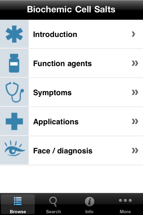143x215 pixels.
Task: Tap the asterisk icon beside Introduction
Action: coord(14,34)
